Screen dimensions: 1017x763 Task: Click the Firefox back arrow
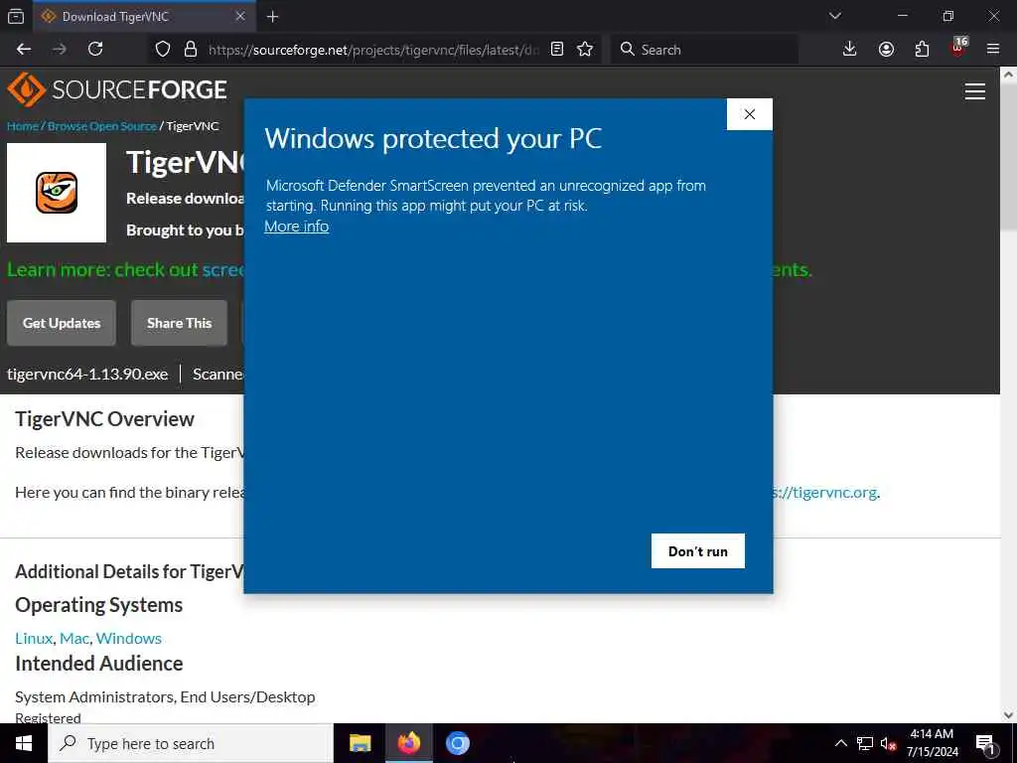tap(24, 50)
